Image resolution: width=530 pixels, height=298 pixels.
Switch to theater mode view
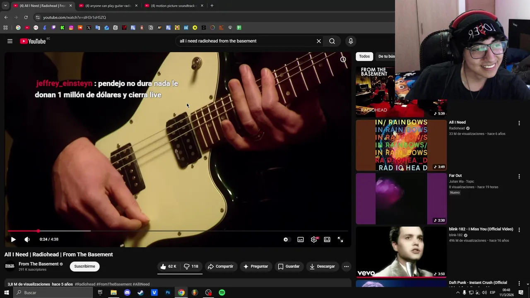(327, 239)
